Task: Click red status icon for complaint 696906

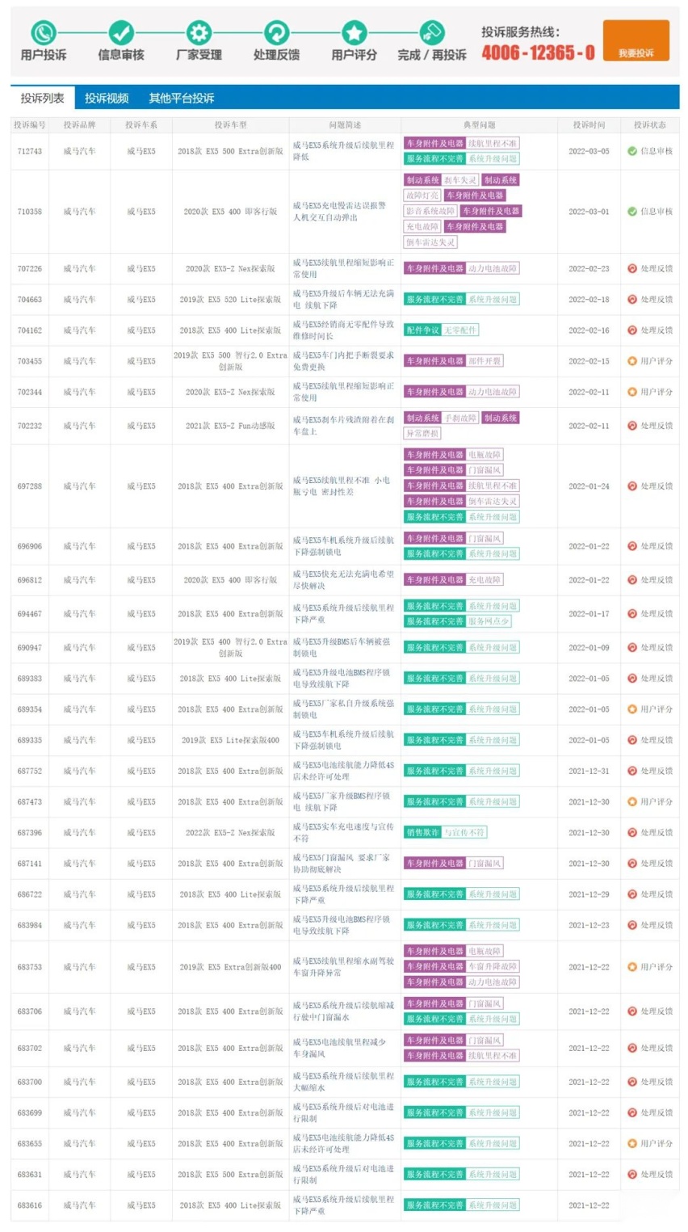Action: pos(632,546)
